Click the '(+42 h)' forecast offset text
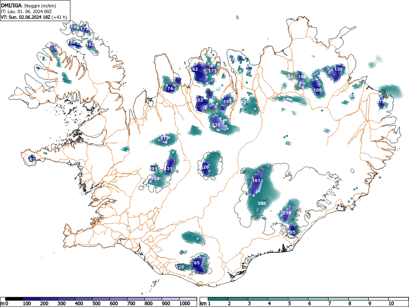The height and width of the screenshot is (307, 409). (59, 17)
